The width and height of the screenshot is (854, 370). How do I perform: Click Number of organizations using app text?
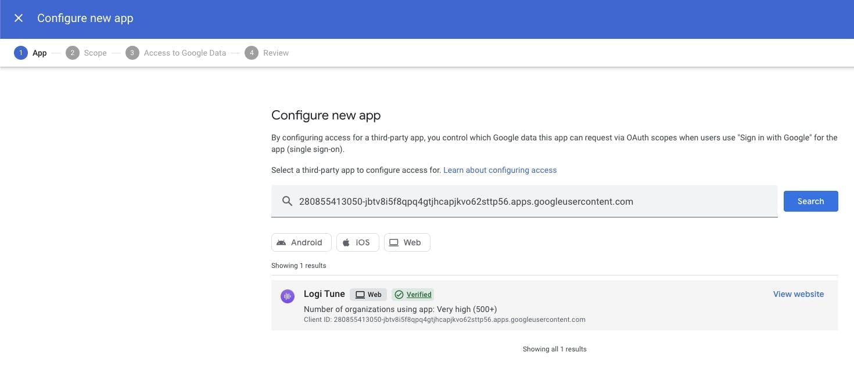[x=400, y=309]
